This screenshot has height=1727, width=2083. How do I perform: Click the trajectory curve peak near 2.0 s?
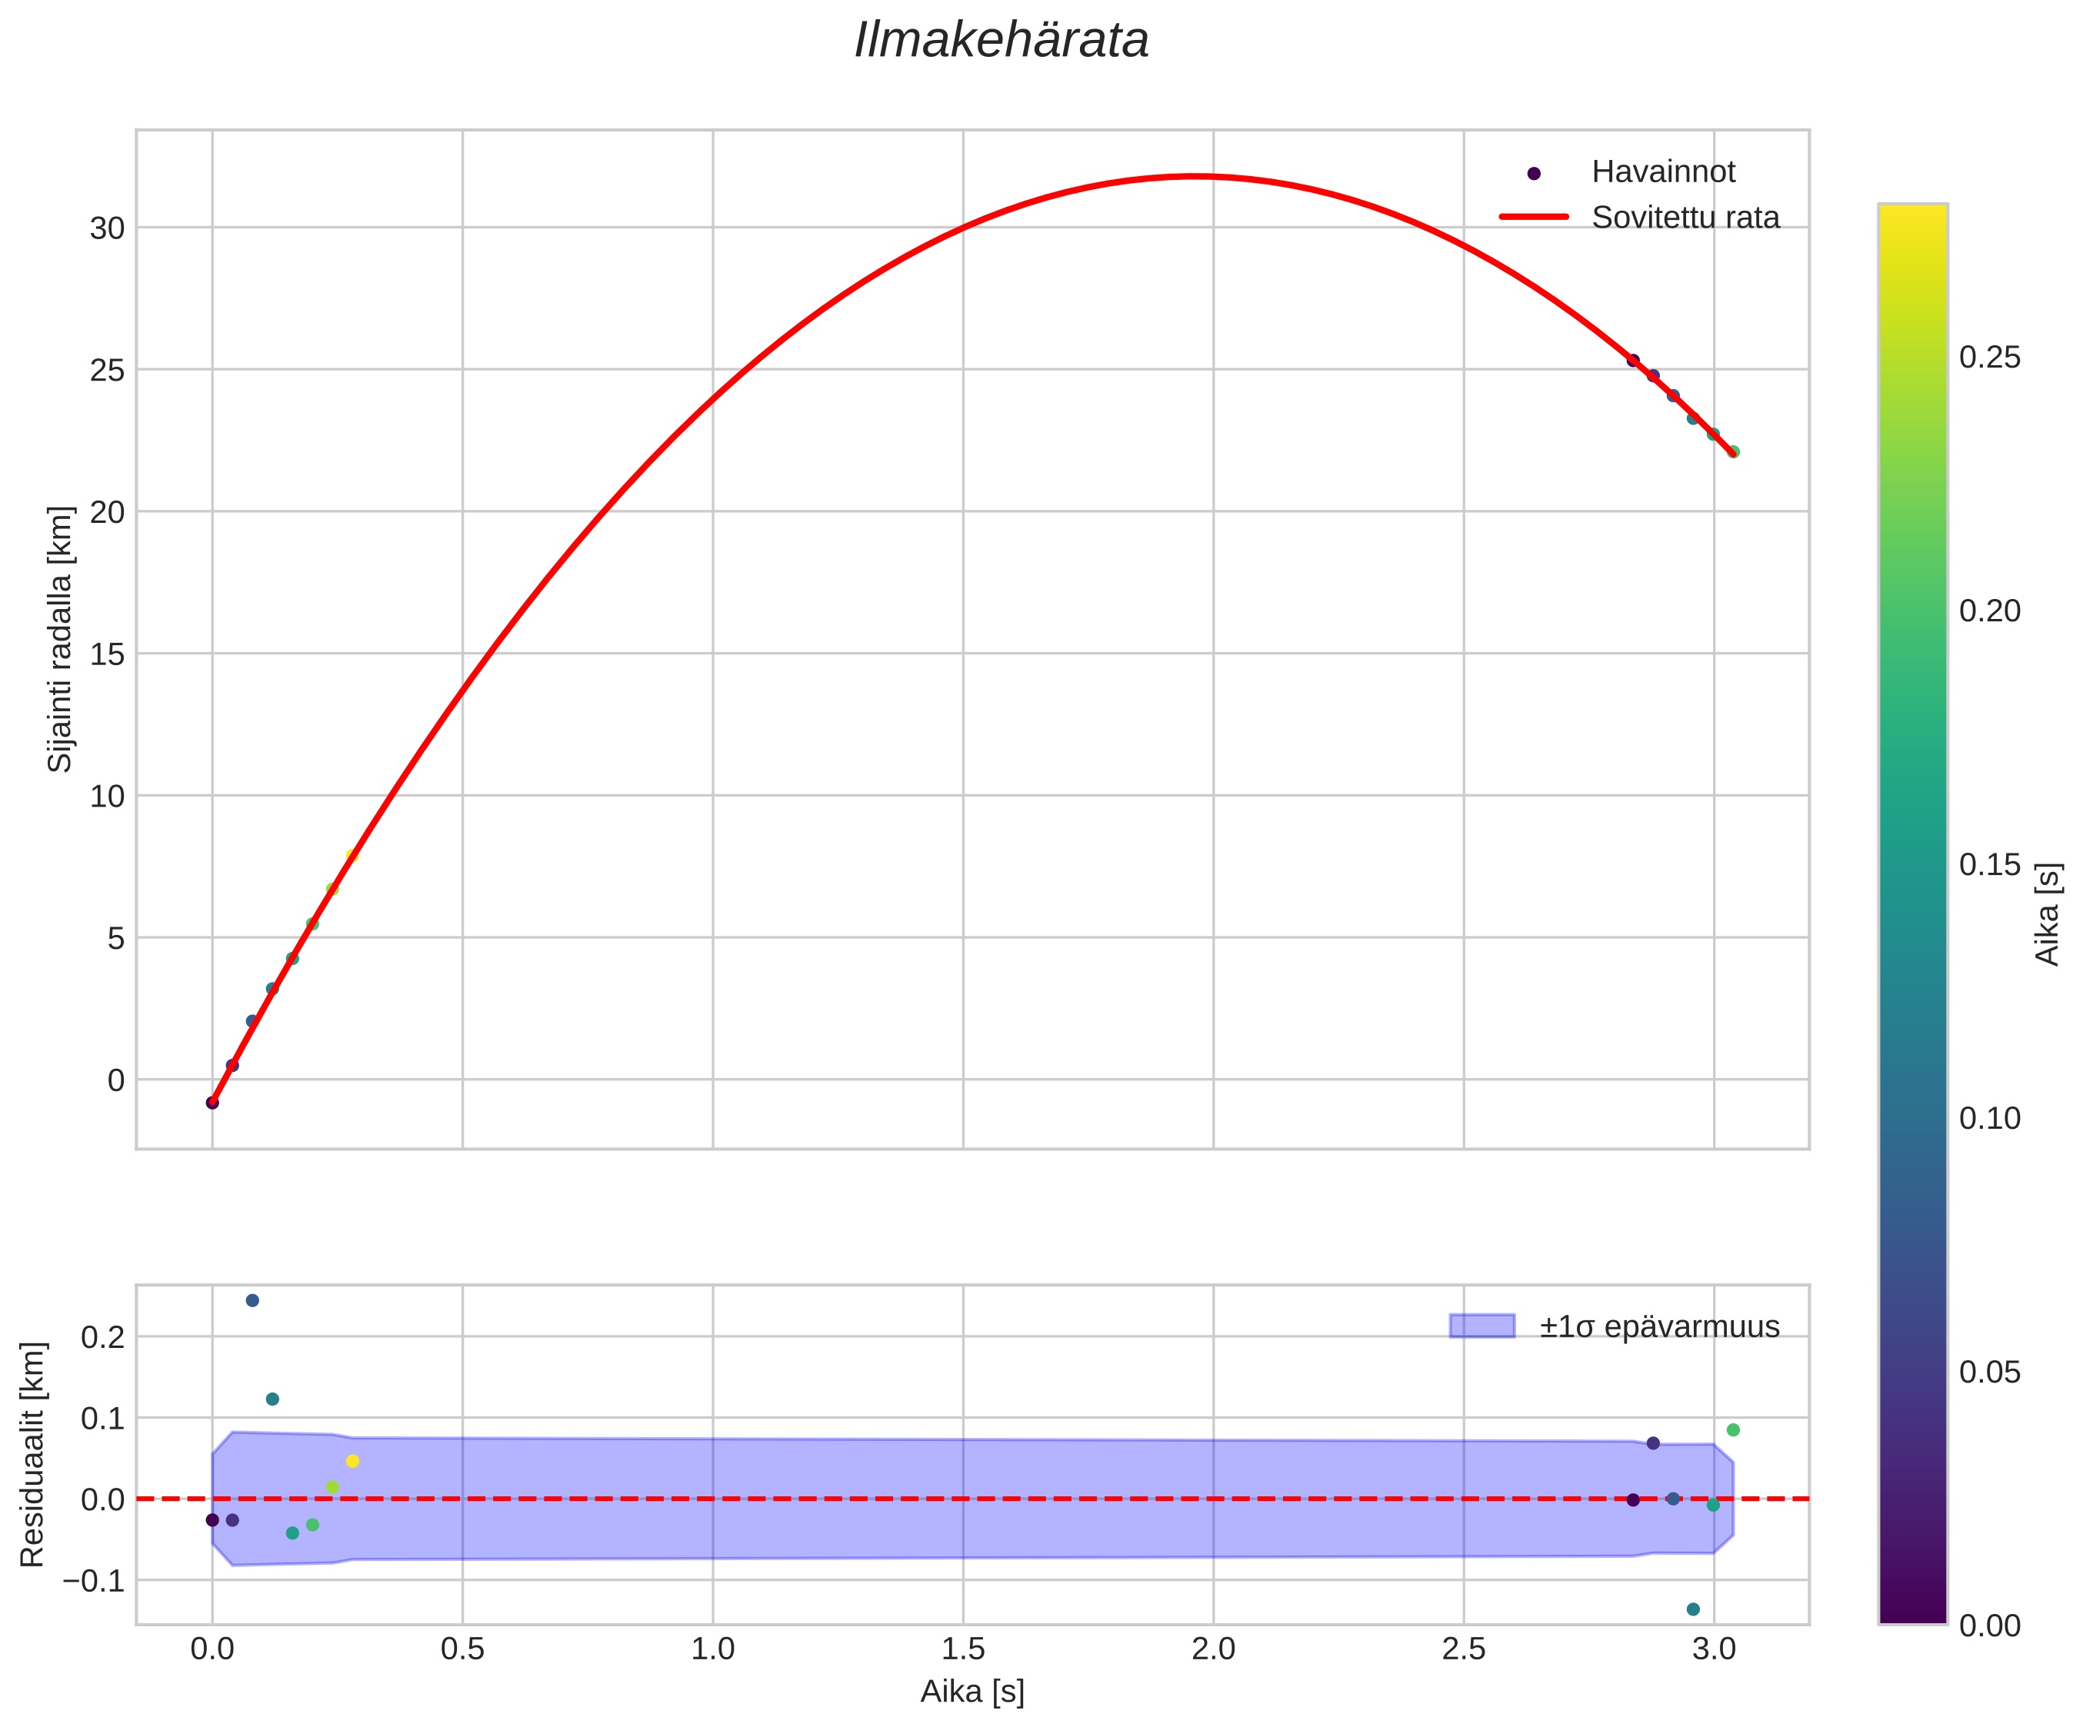click(x=1196, y=176)
